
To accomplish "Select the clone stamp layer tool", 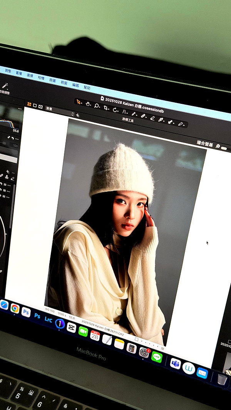I will 7,177.
